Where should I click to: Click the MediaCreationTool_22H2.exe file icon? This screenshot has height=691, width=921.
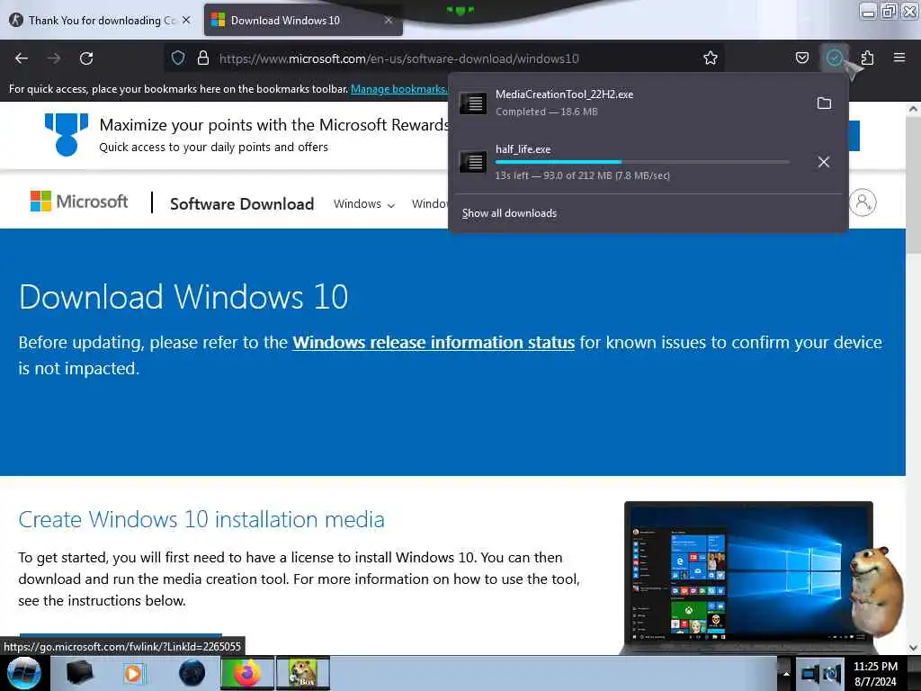473,103
